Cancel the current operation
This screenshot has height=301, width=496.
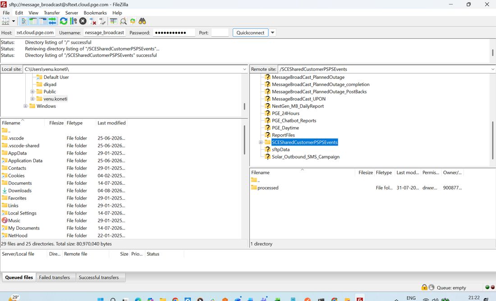pyautogui.click(x=83, y=21)
